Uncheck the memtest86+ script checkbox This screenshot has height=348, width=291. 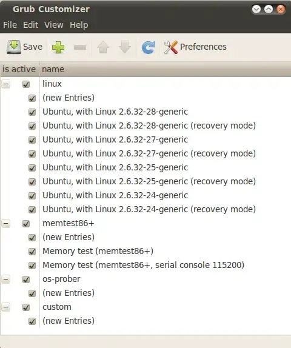pyautogui.click(x=26, y=224)
